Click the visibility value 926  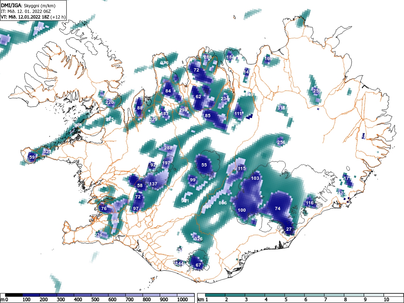point(78,125)
